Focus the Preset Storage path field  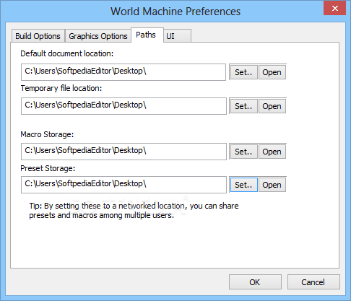point(123,185)
